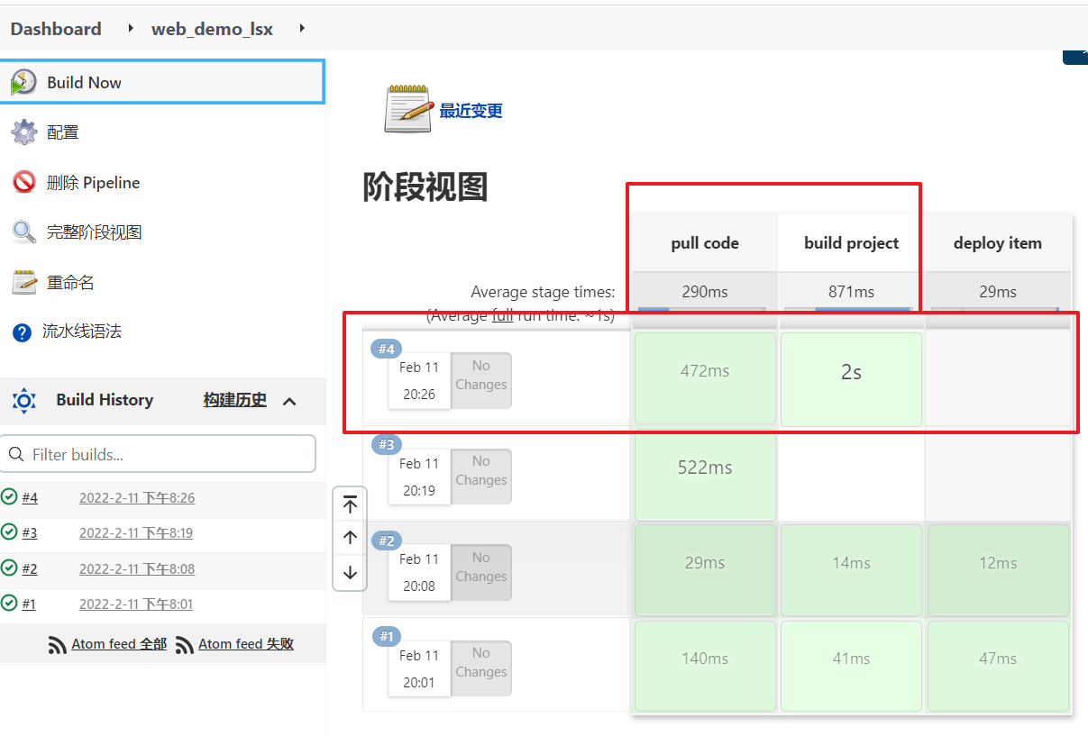Click the #1 build badge in stage view
Viewport: 1088px width, 736px height.
point(387,637)
